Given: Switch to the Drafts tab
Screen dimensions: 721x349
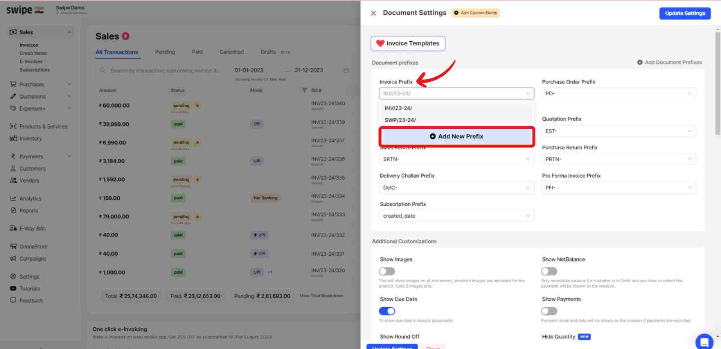Looking at the screenshot, I should pos(268,52).
